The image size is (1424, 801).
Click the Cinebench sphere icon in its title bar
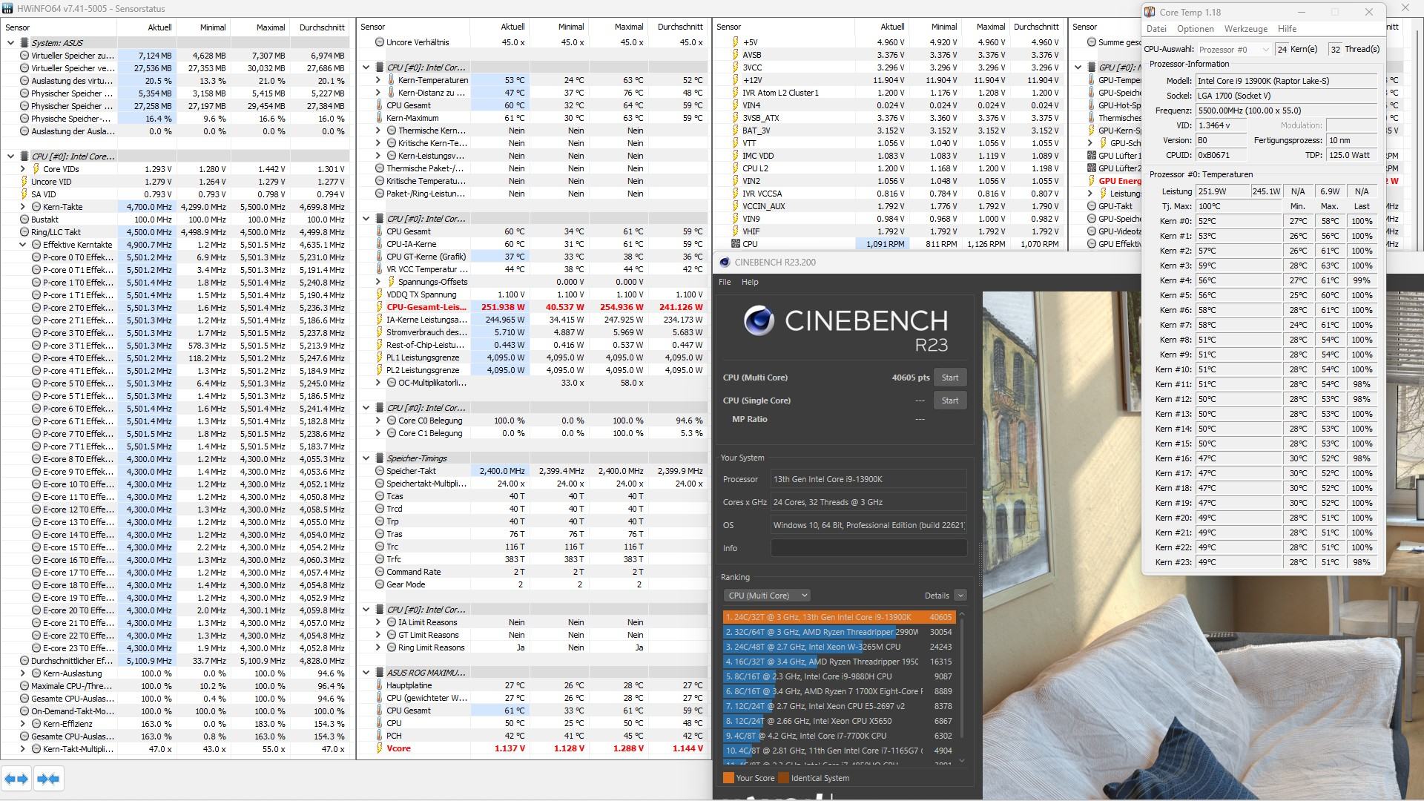coord(725,262)
